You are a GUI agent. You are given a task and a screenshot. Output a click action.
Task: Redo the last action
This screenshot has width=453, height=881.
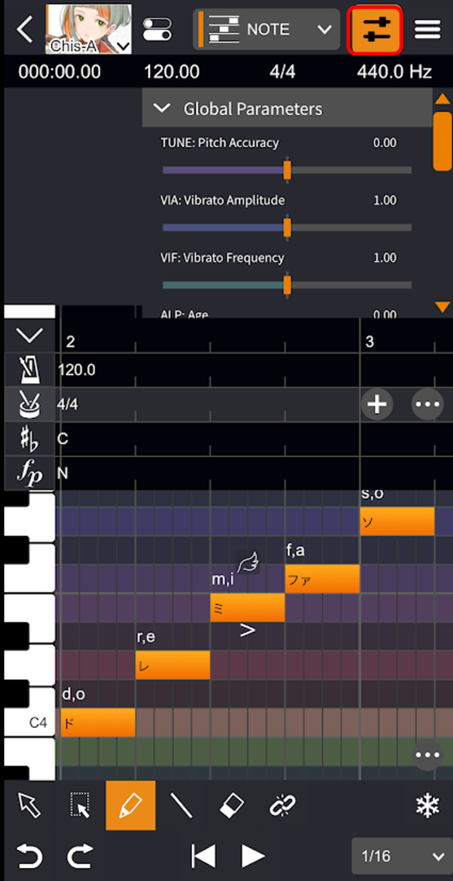pyautogui.click(x=80, y=856)
